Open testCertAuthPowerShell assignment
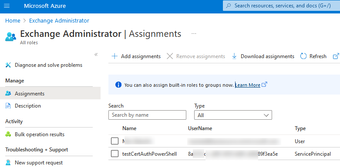Image resolution: width=340 pixels, height=167 pixels. (149, 154)
